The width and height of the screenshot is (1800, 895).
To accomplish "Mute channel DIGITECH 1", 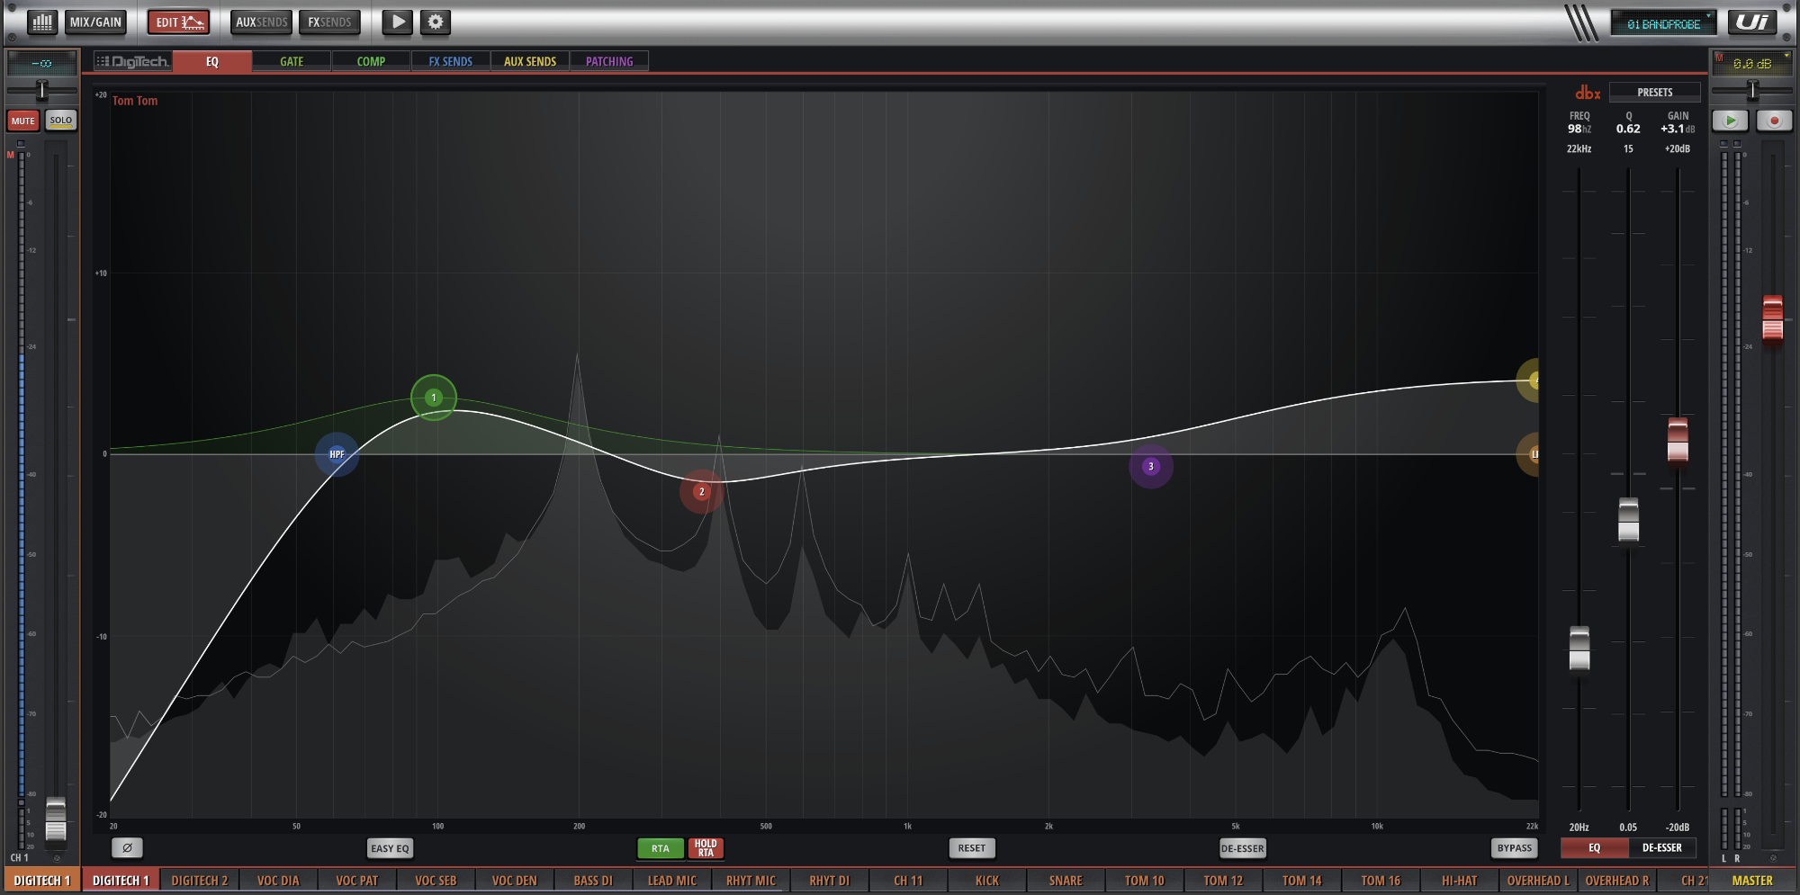I will click(x=23, y=121).
